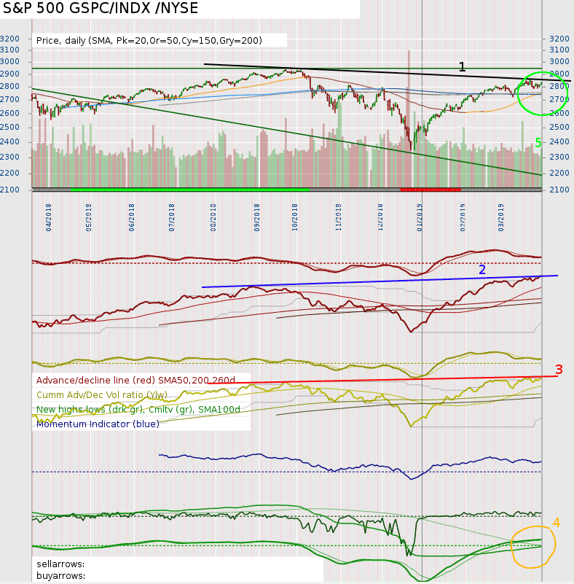Click the Momentum Indicator (blue) label
The height and width of the screenshot is (584, 574).
[x=98, y=424]
